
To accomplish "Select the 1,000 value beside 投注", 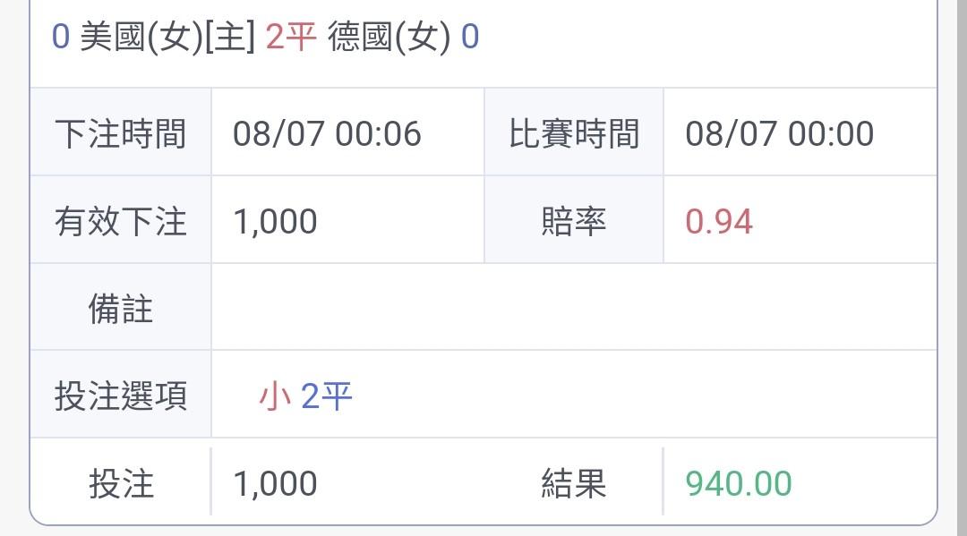I will 275,484.
